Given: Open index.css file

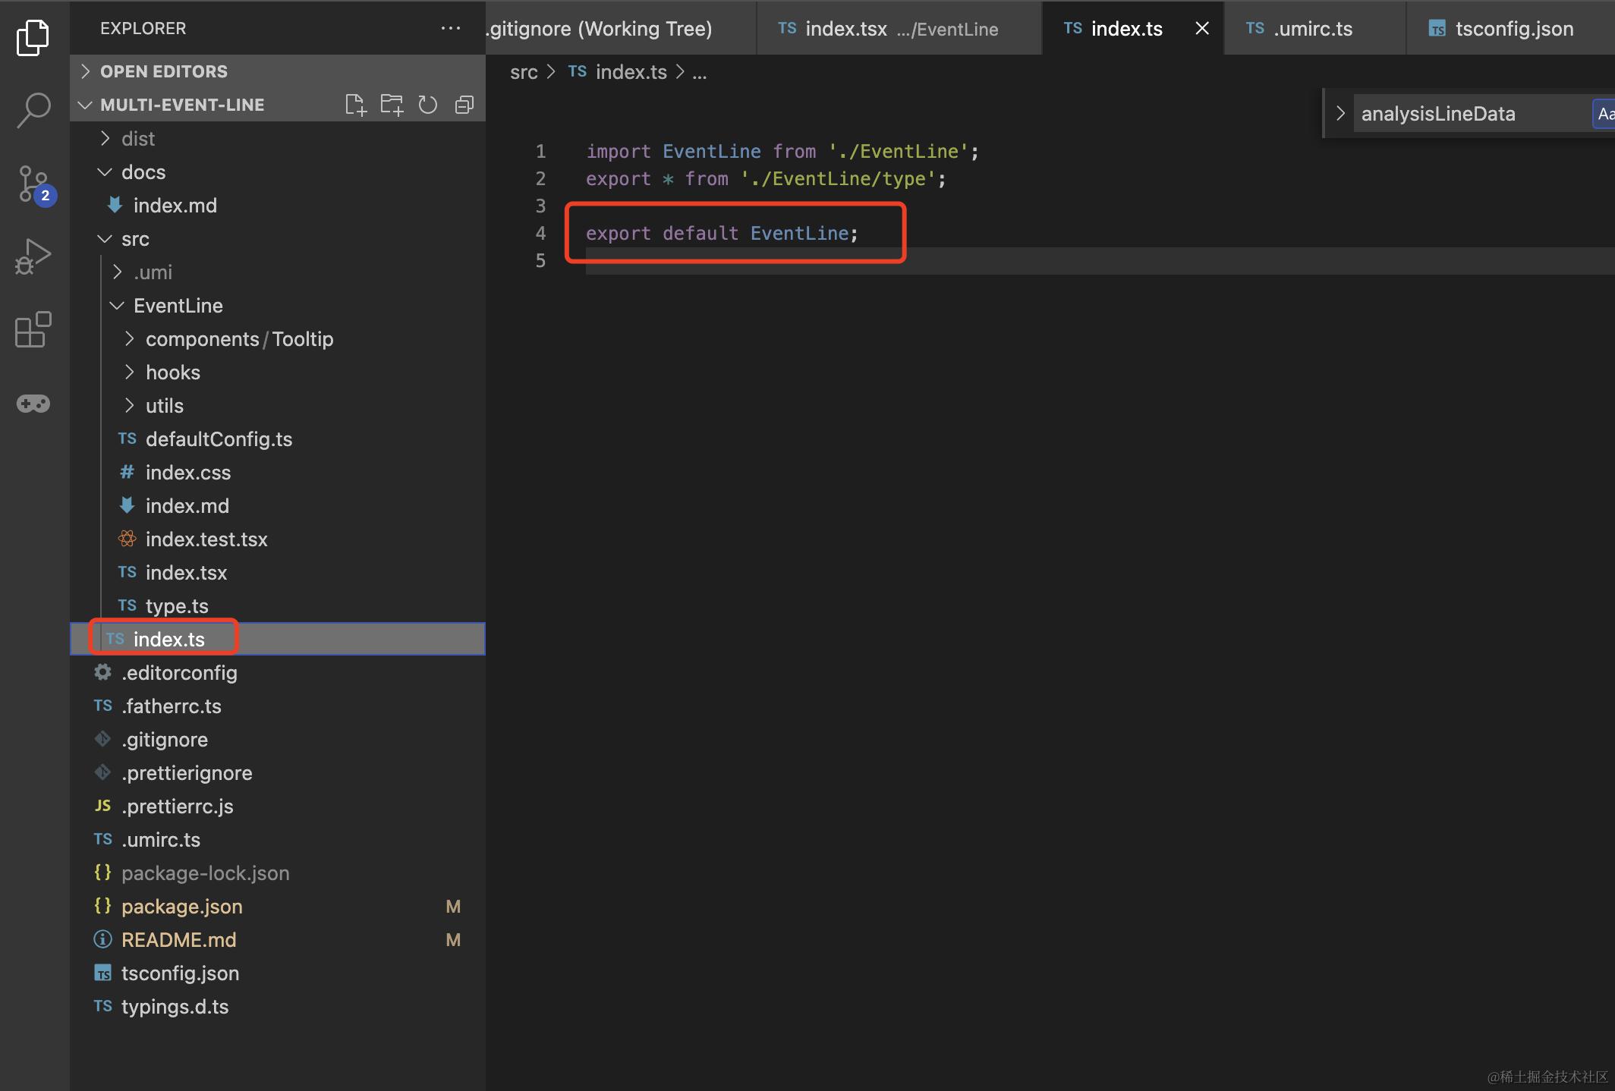Looking at the screenshot, I should 278,472.
